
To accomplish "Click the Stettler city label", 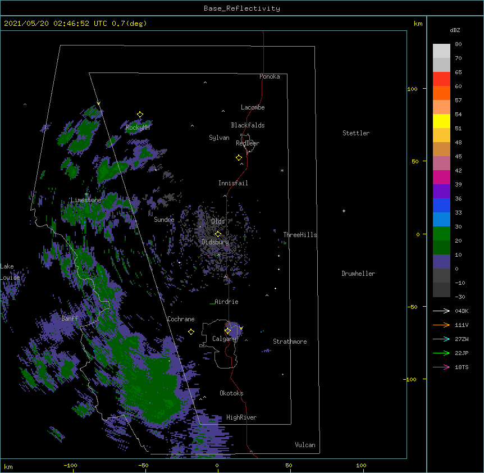I will 356,133.
